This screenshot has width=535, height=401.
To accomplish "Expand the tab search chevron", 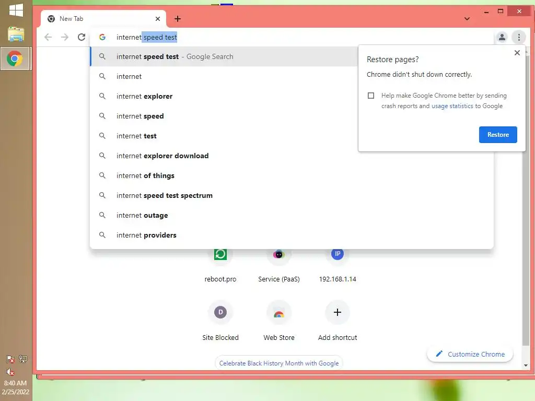I will click(x=467, y=19).
